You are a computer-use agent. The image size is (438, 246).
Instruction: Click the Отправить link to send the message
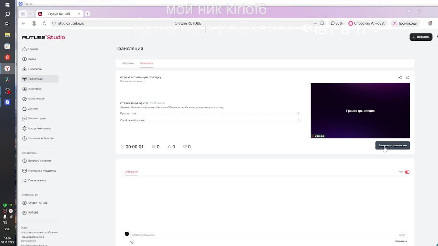tap(401, 241)
